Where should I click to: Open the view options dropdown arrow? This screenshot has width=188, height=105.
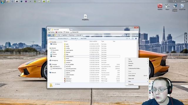(129, 38)
